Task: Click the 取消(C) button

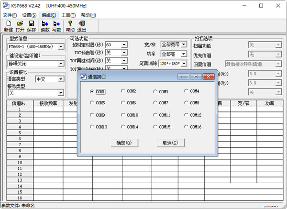Action: click(170, 143)
